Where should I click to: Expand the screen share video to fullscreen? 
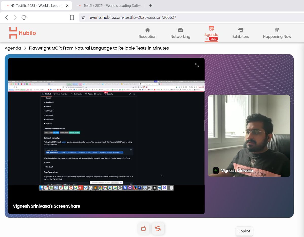click(x=197, y=65)
